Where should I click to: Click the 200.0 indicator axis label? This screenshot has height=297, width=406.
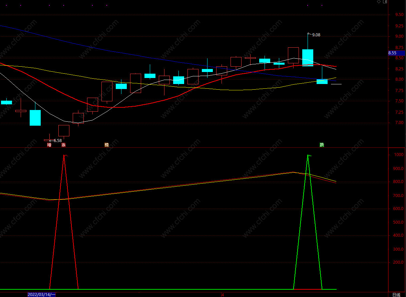[399, 263]
